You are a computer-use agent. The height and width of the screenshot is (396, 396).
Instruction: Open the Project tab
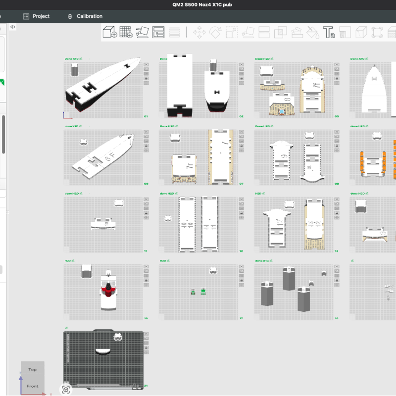pyautogui.click(x=36, y=16)
